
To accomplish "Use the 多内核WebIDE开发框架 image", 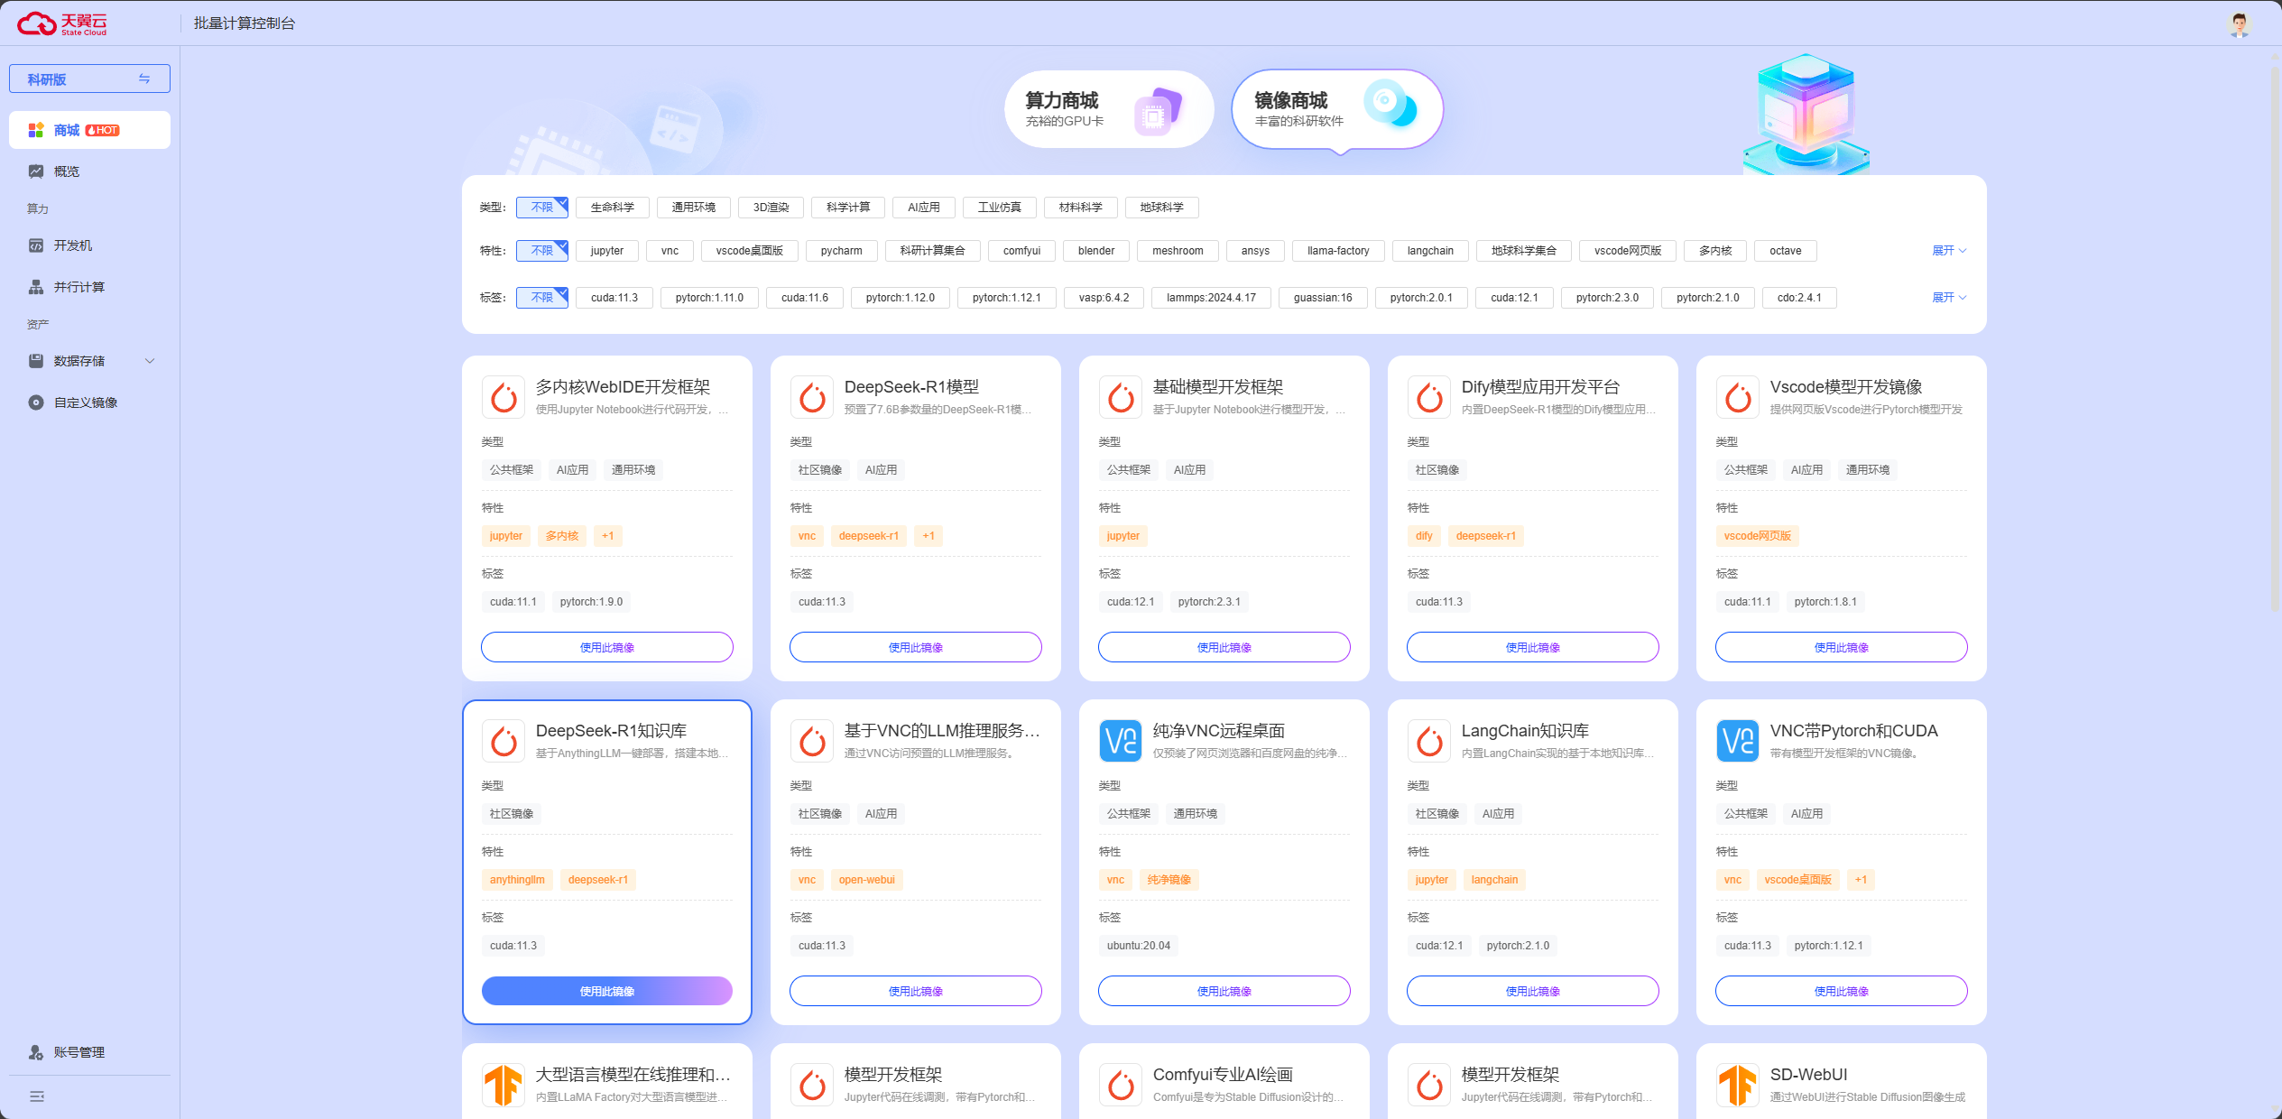I will pos(607,647).
